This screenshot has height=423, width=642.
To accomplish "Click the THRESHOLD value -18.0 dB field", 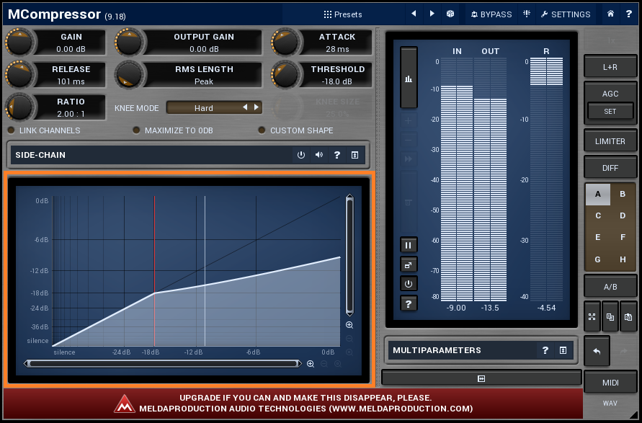I will (337, 81).
